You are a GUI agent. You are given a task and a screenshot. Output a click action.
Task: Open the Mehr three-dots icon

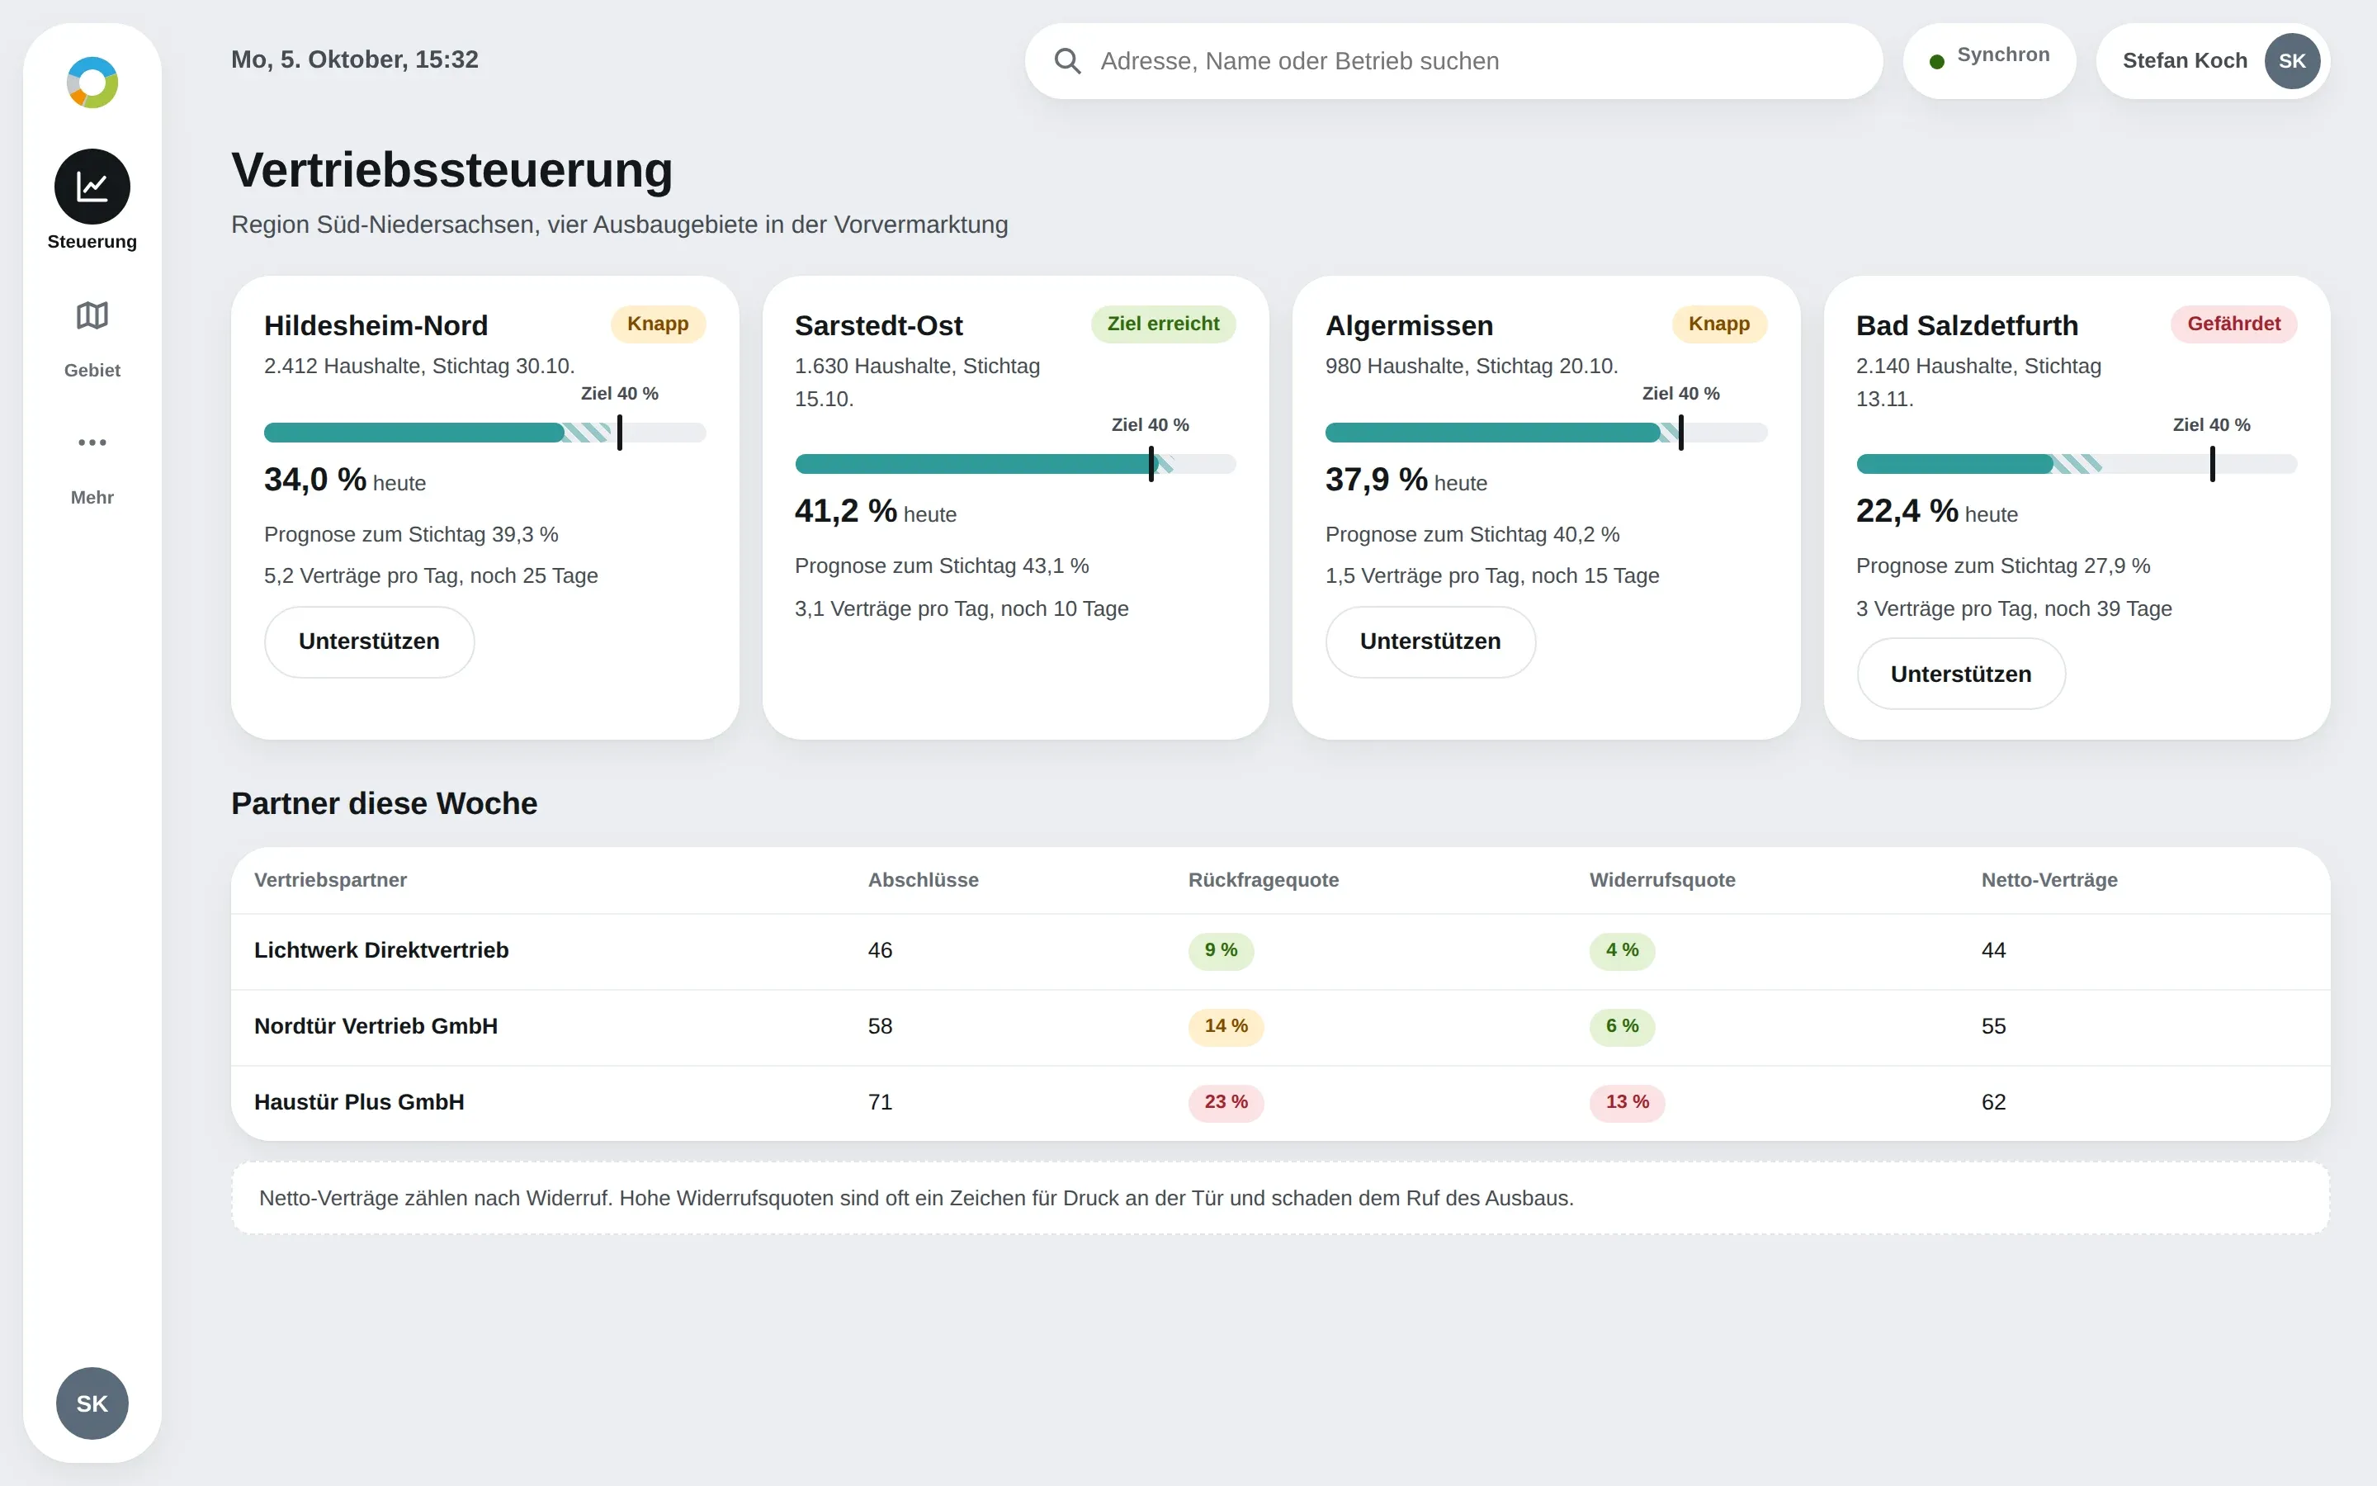tap(92, 442)
